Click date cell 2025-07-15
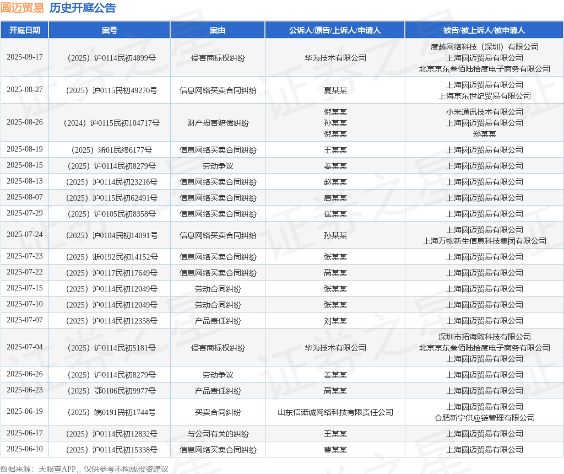This screenshot has height=474, width=564. coord(25,288)
